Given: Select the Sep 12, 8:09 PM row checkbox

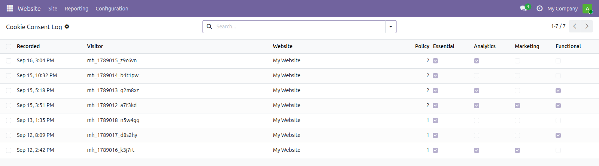Looking at the screenshot, I should click(x=9, y=135).
